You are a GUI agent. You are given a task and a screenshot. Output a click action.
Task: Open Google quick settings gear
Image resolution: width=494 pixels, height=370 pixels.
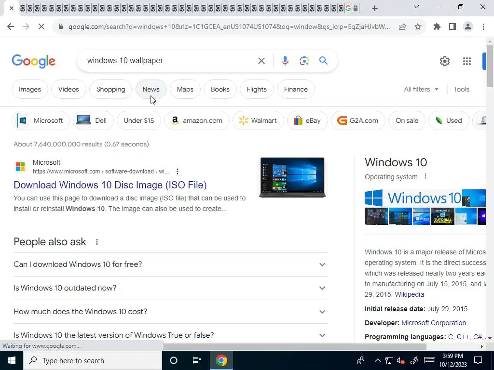444,61
